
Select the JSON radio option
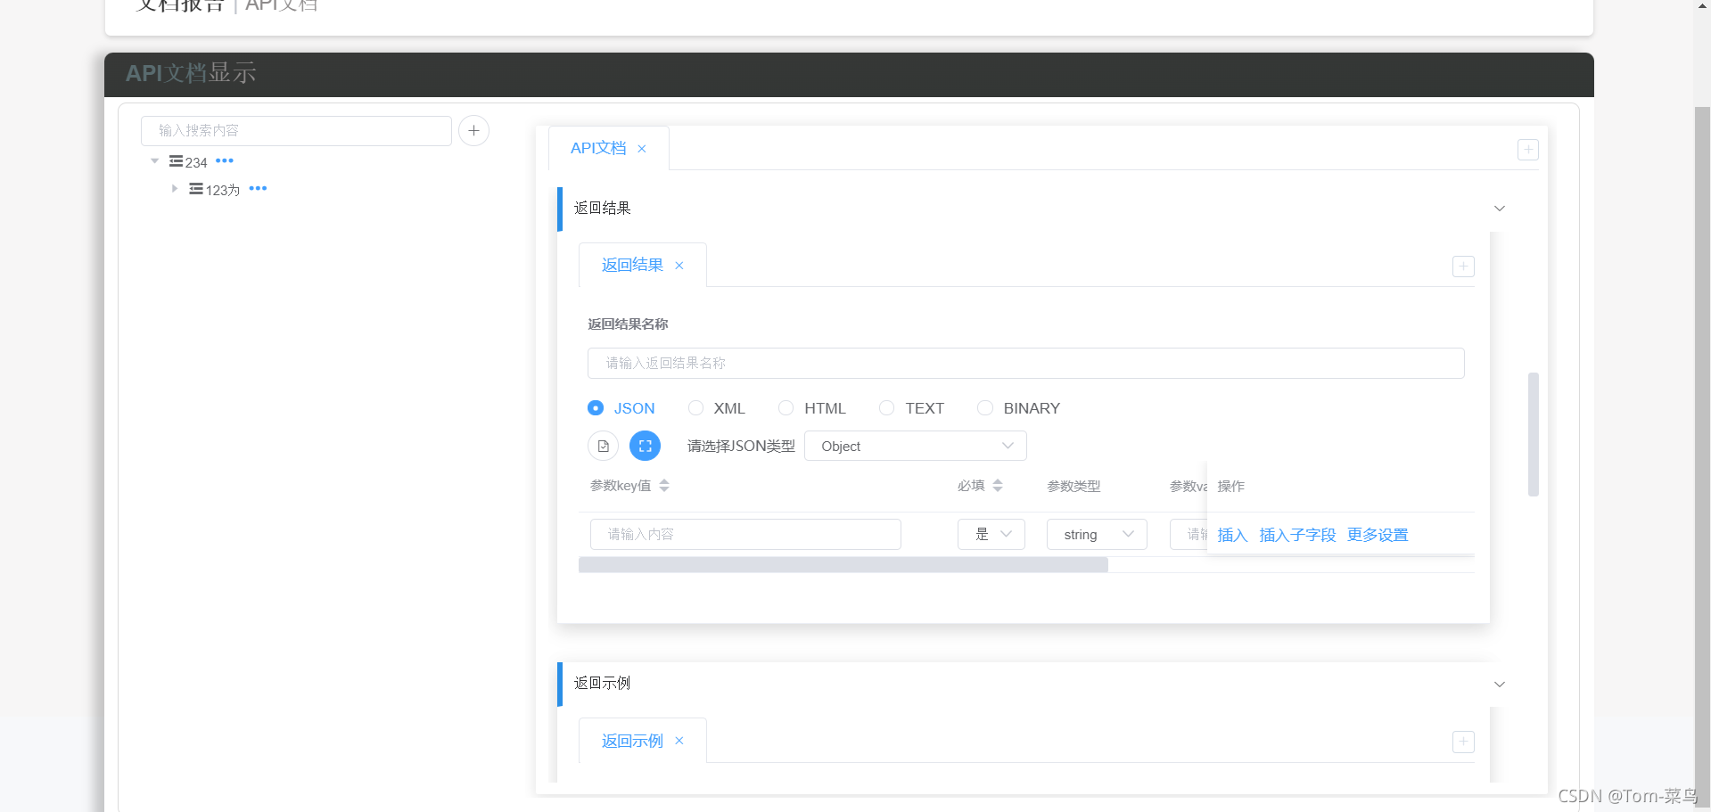pos(621,408)
